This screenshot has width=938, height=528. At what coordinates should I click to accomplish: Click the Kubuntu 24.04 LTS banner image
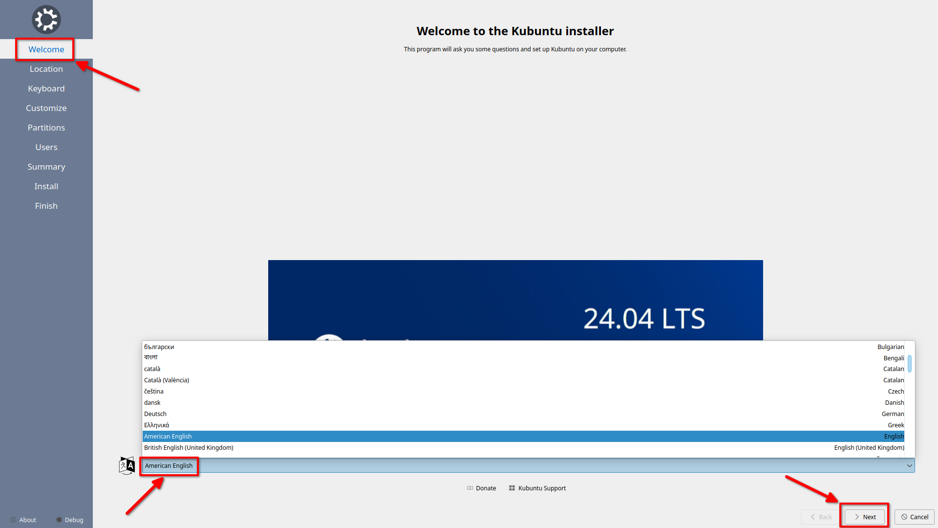(x=515, y=299)
